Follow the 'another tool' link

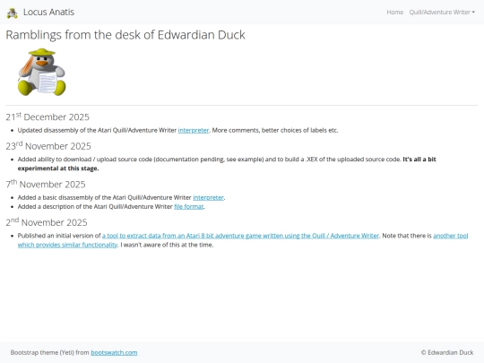pyautogui.click(x=451, y=236)
